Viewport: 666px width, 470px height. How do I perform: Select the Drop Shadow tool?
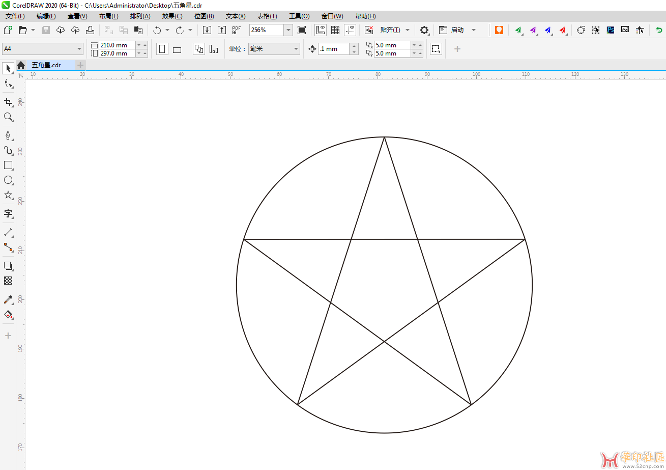[x=8, y=265]
